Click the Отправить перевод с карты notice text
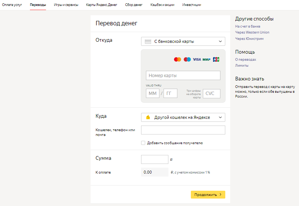Screen dimensions: 299x206 pyautogui.click(x=265, y=92)
